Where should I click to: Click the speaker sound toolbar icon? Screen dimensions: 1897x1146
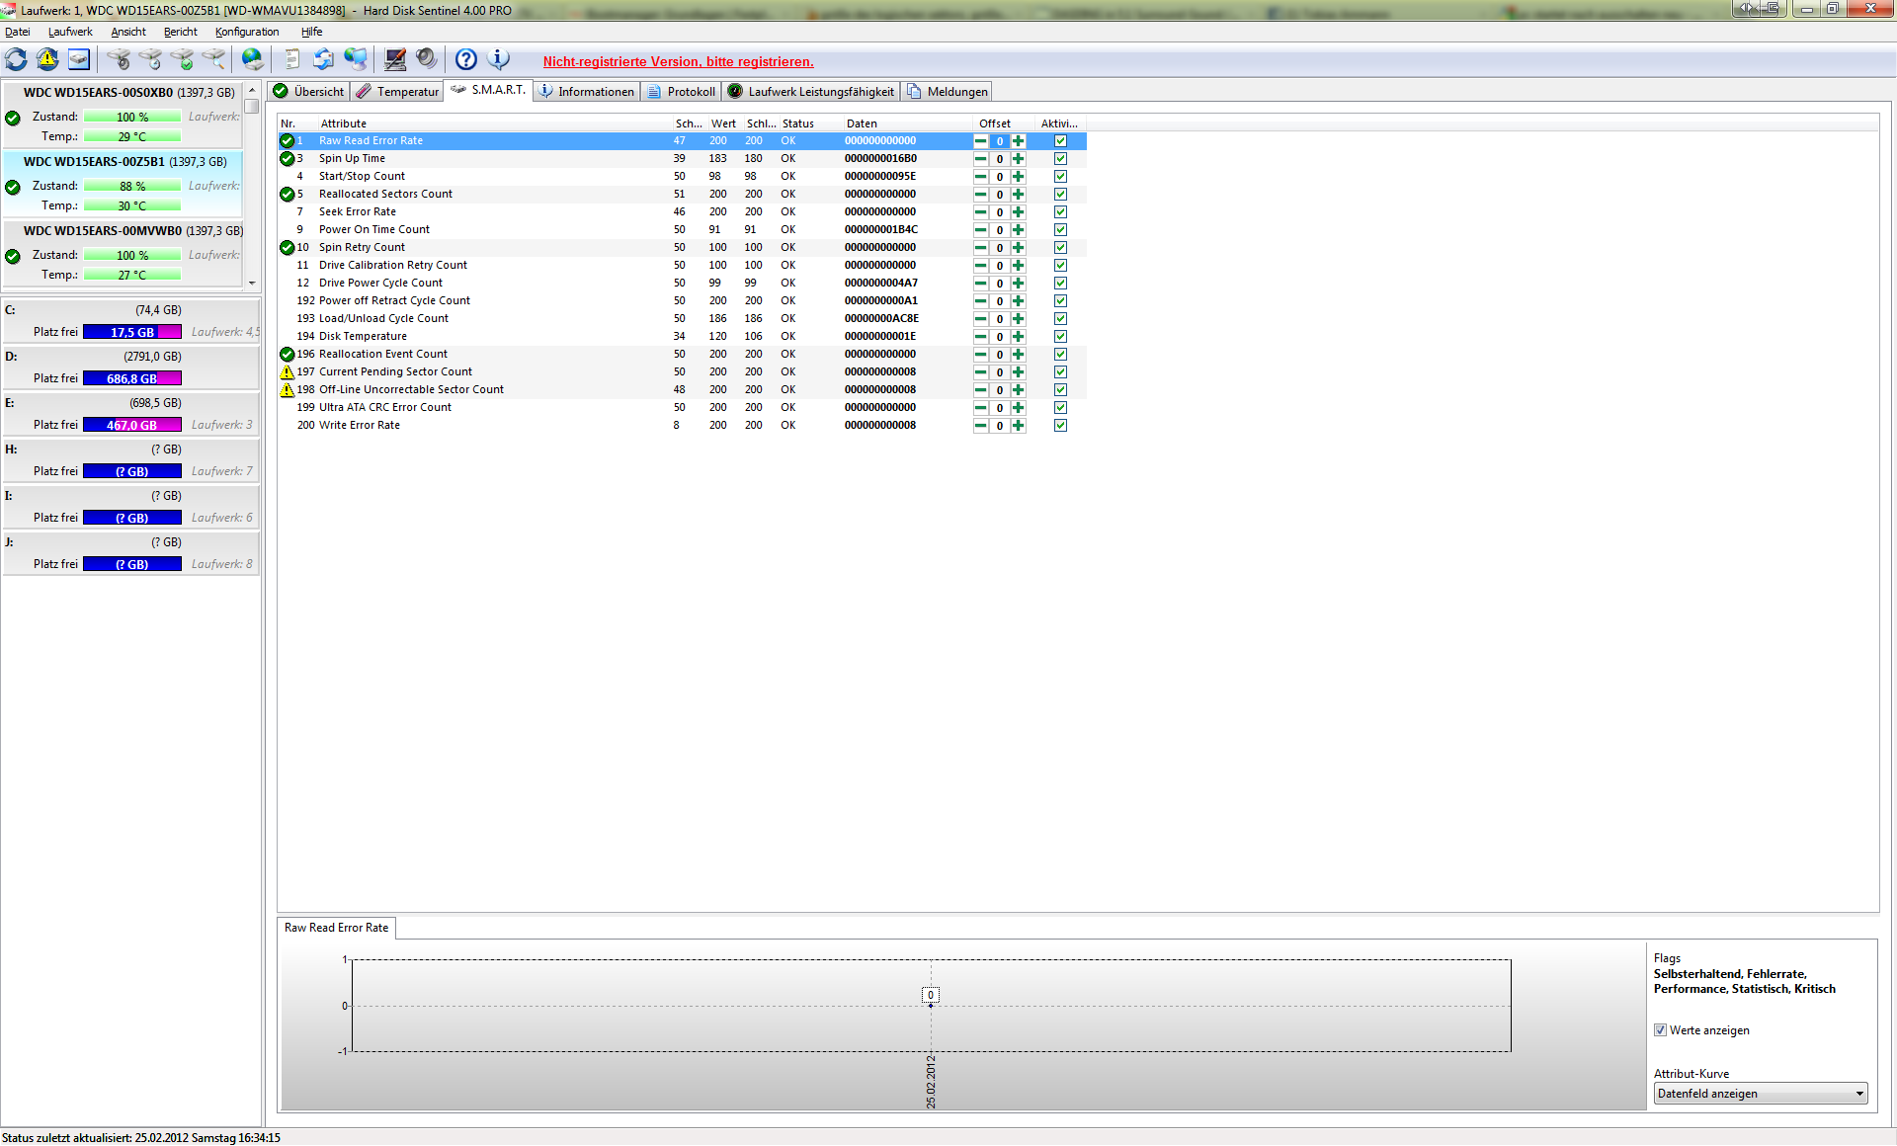(x=427, y=59)
